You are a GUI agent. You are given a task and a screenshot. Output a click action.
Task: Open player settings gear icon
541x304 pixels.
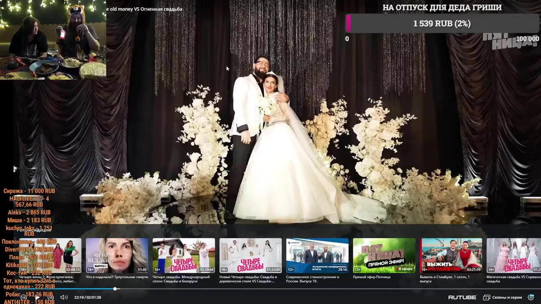pos(531,297)
